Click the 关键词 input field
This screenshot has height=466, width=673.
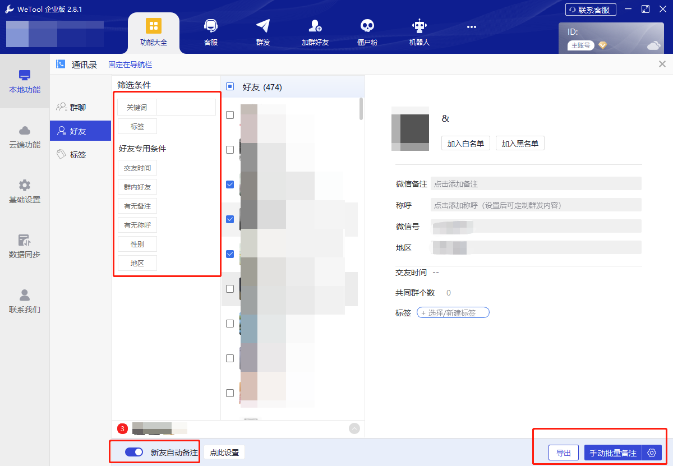[x=186, y=107]
